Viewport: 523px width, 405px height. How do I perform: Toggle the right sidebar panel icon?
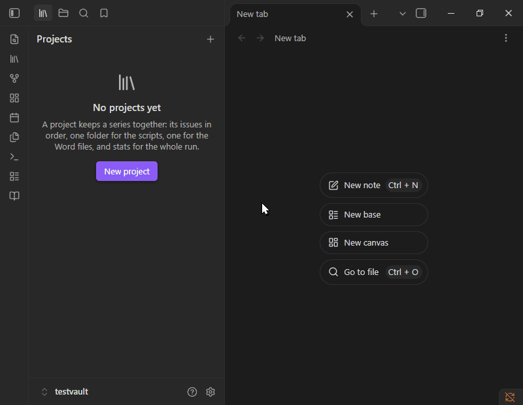421,13
